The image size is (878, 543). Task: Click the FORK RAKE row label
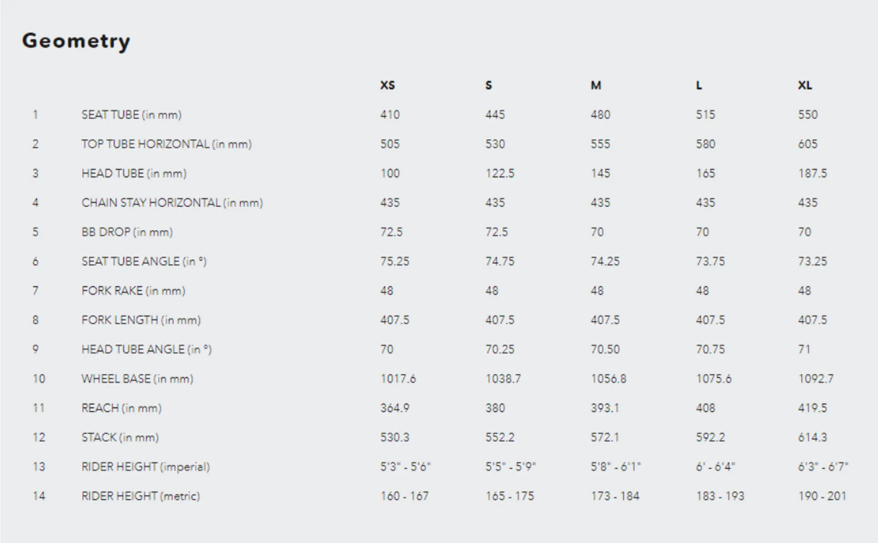(x=133, y=291)
